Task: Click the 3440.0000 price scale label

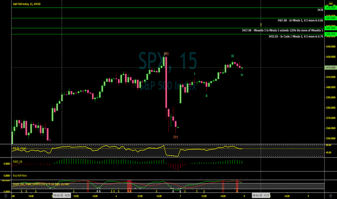Action: pos(330,46)
